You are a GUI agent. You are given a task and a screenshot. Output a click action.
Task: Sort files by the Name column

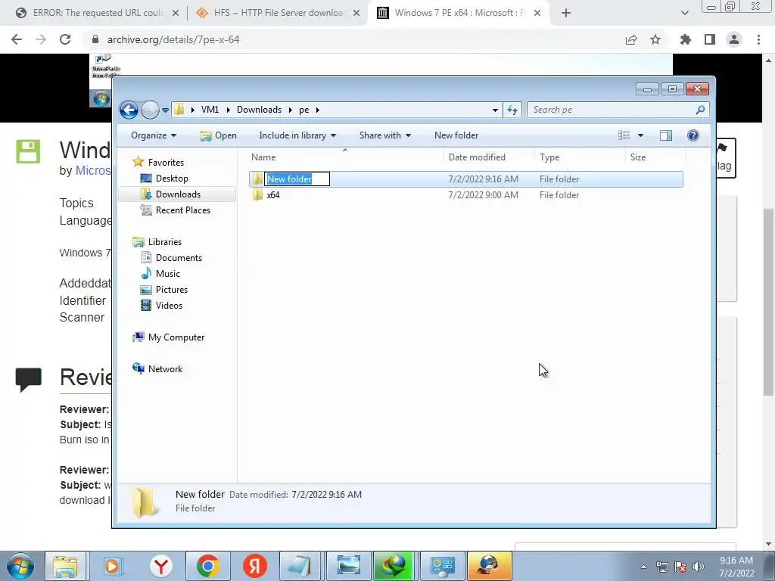tap(345, 157)
